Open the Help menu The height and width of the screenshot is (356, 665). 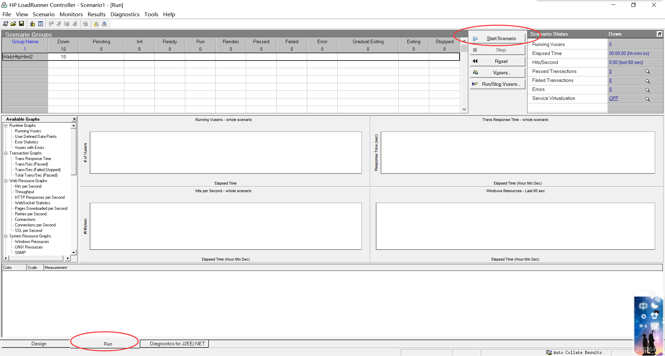click(169, 14)
